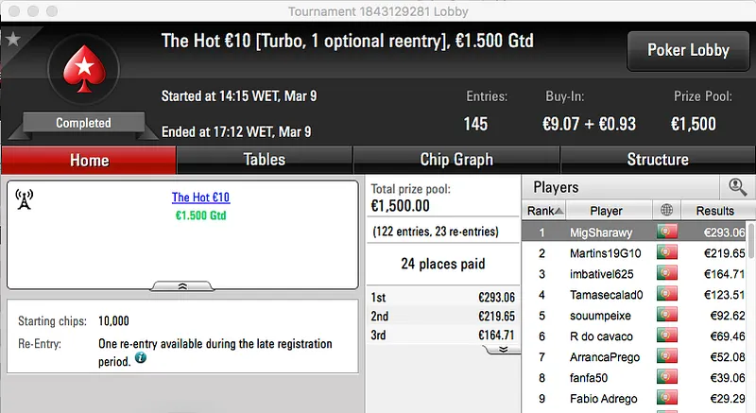The image size is (756, 413).
Task: Click the favorite star icon
Action: [13, 39]
